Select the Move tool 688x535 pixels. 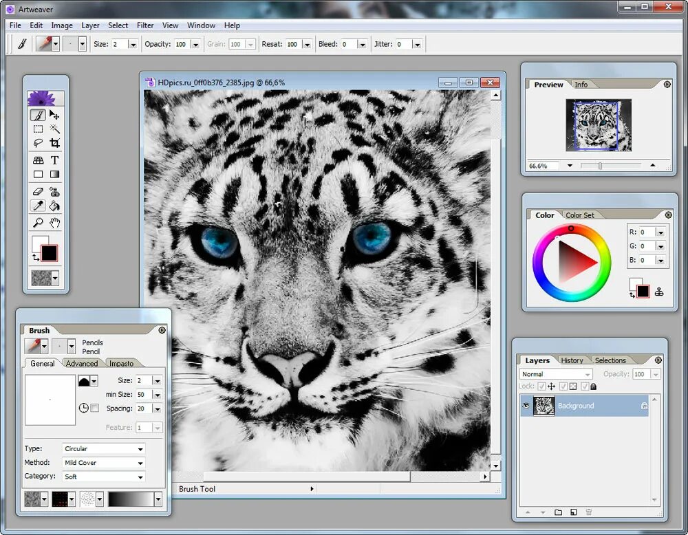tap(54, 115)
